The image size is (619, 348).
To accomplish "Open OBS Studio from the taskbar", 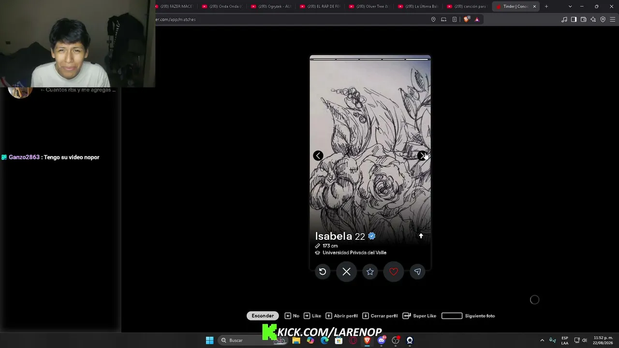I will [x=396, y=340].
